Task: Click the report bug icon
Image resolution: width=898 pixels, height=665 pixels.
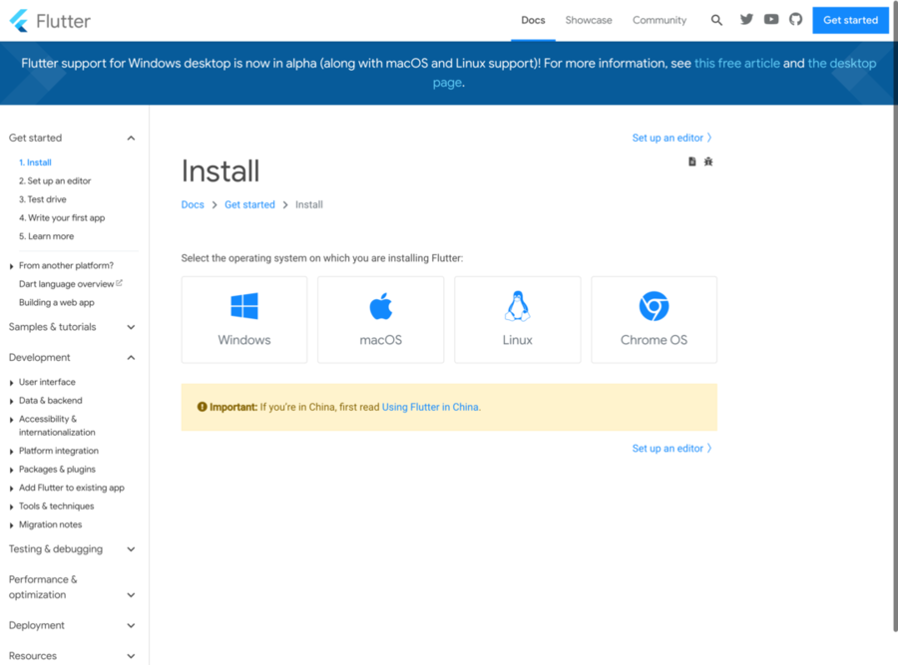Action: tap(708, 162)
